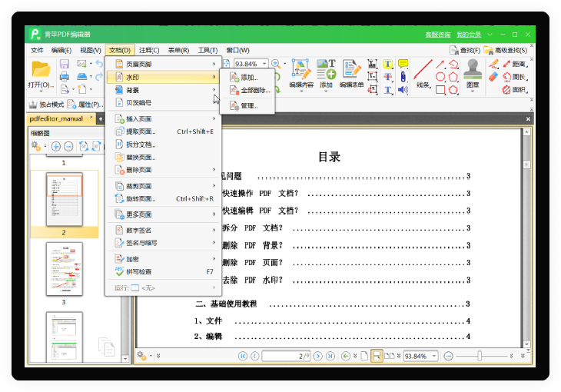This screenshot has width=561, height=392.
Task: Expand Header and Footer (页眉页脚) submenu
Action: tap(163, 64)
